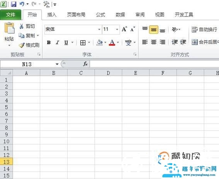Switch to the 审阅 Review tab

[140, 15]
